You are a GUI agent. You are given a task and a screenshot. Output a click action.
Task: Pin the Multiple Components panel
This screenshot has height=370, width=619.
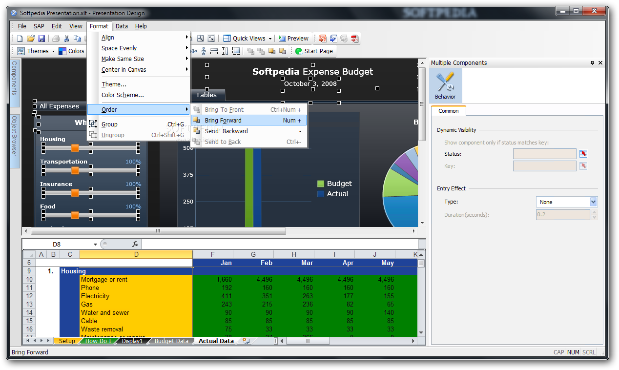tap(593, 63)
